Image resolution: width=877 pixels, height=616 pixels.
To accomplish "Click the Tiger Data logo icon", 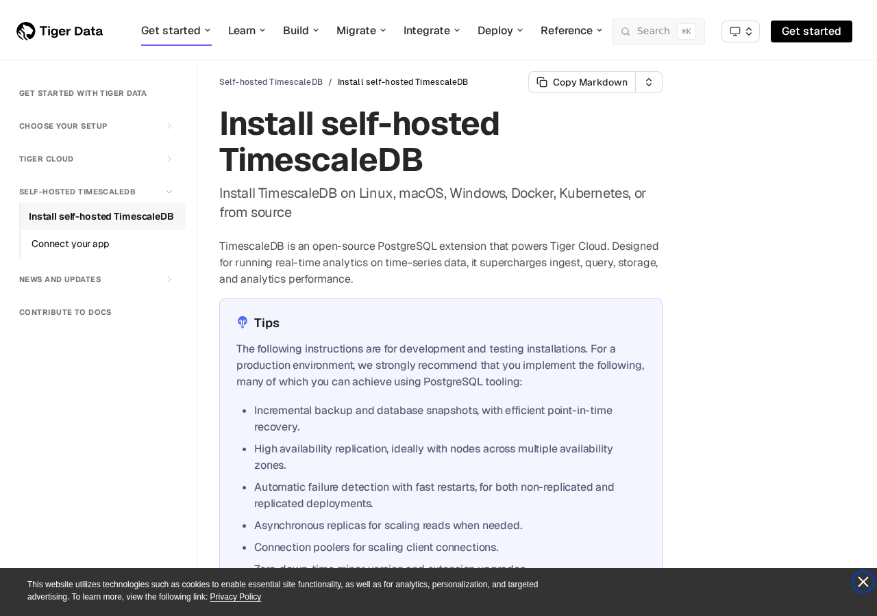I will 26,31.
